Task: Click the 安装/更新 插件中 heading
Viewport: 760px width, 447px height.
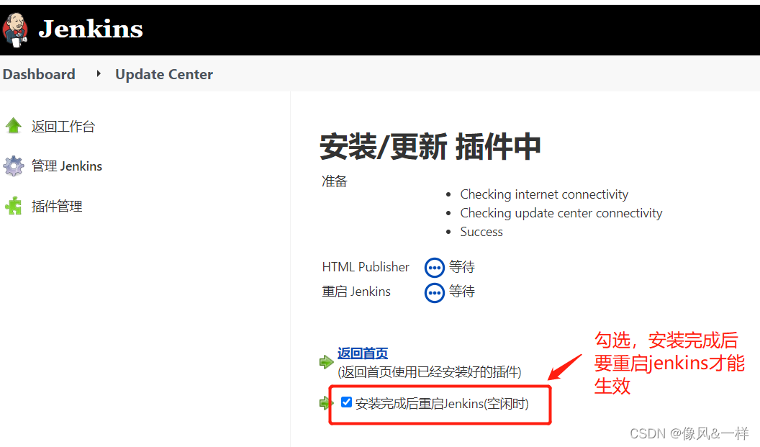Action: [x=430, y=146]
